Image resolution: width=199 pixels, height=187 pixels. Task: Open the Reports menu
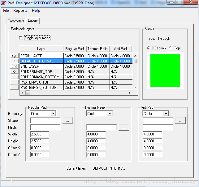click(20, 11)
